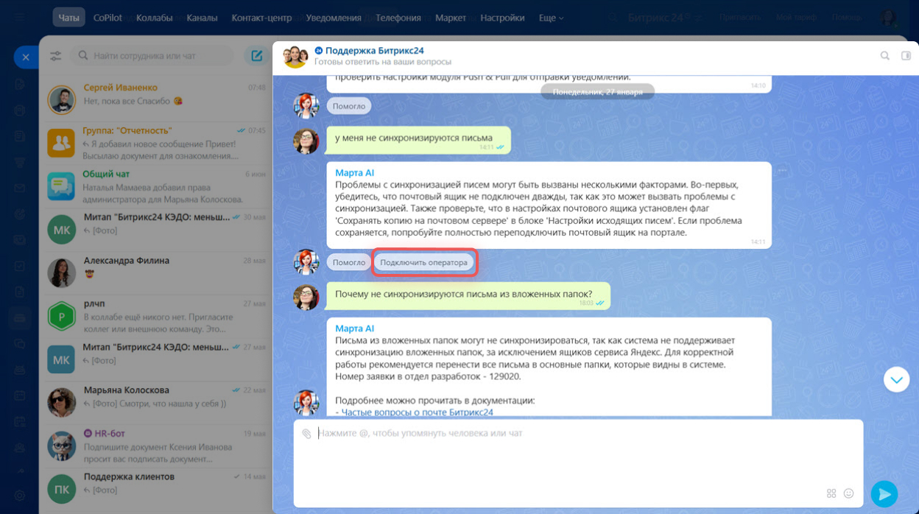
Task: Open the Настройки tab
Action: click(502, 18)
